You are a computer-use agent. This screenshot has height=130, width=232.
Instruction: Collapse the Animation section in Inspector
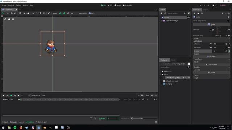tap(211, 41)
